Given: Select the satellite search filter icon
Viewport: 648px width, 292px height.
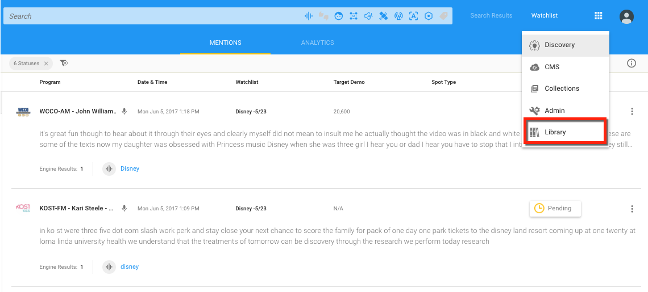Looking at the screenshot, I should pyautogui.click(x=384, y=16).
